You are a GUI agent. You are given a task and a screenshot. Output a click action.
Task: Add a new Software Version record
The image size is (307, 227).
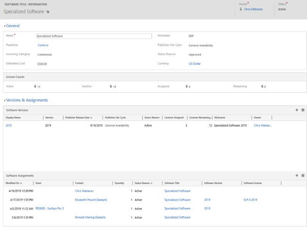(297, 110)
